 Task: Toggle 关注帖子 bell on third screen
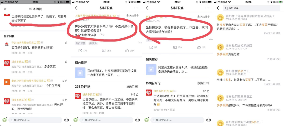[203, 17]
